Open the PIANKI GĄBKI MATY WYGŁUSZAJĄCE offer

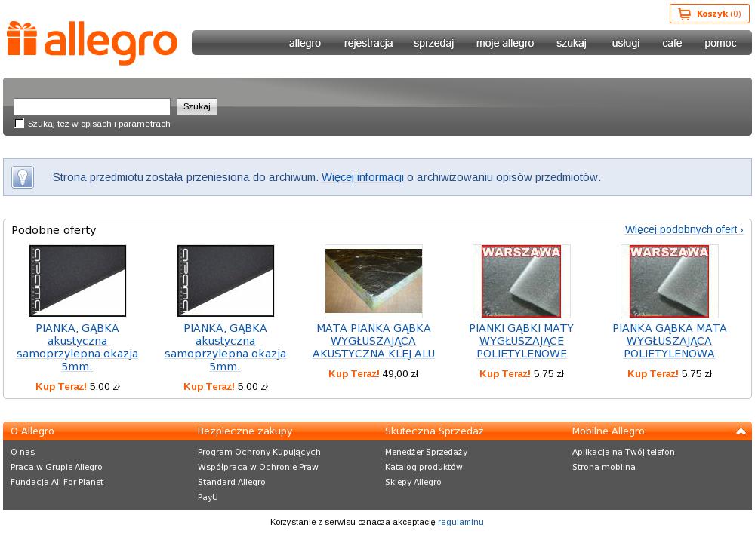click(522, 341)
